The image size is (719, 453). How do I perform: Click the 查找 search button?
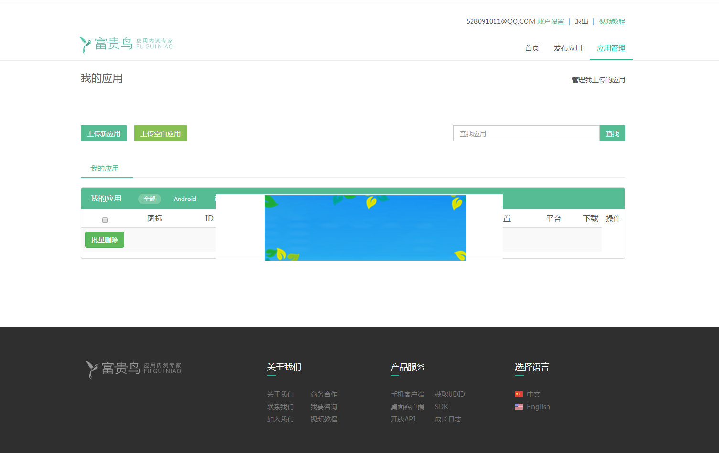coord(612,133)
